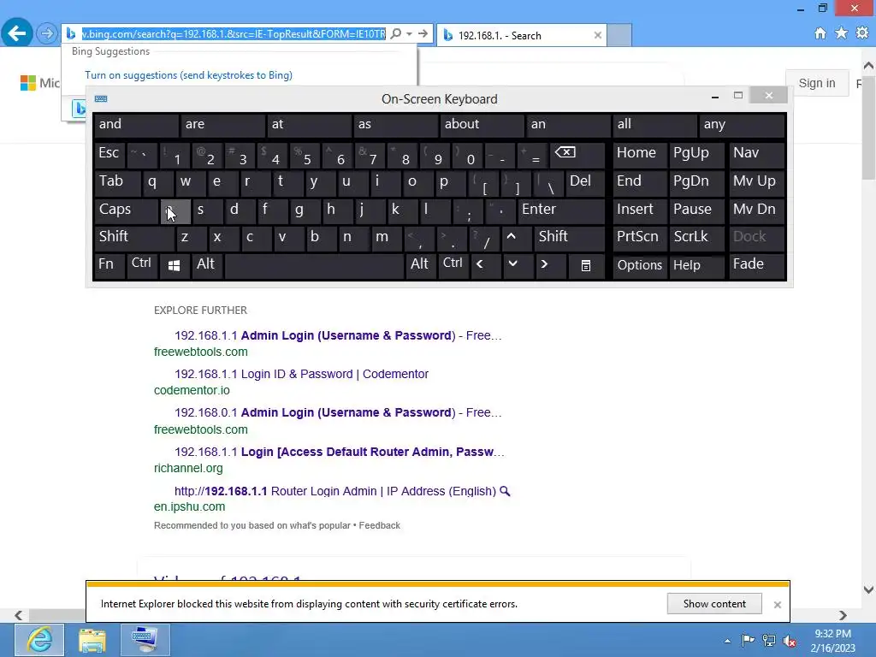Click On-Screen Keyboard taskbar icon
The width and height of the screenshot is (876, 657).
pos(145,640)
